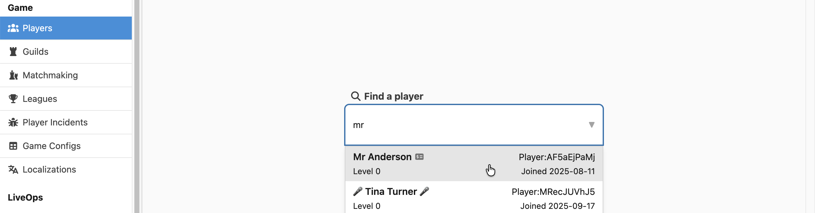Open the player search dropdown arrow

pos(591,125)
